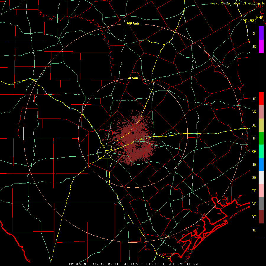Click the IC legend label

254,191
